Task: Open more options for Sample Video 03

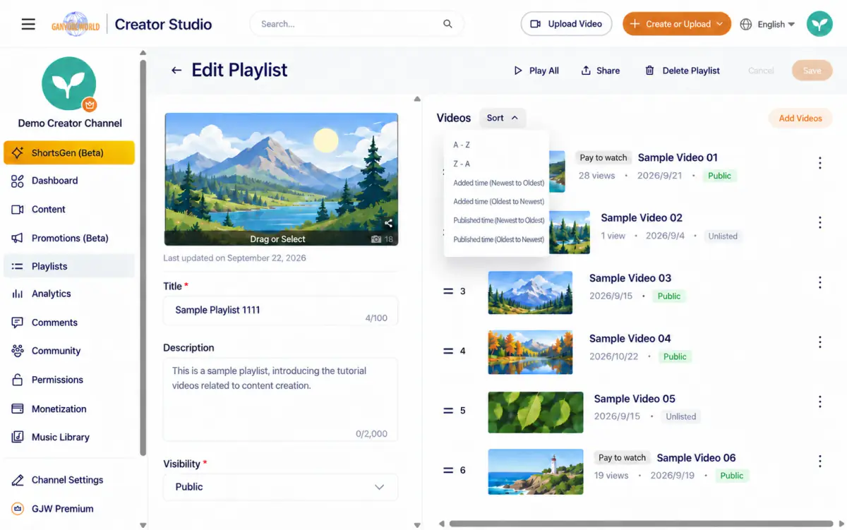Action: [819, 282]
